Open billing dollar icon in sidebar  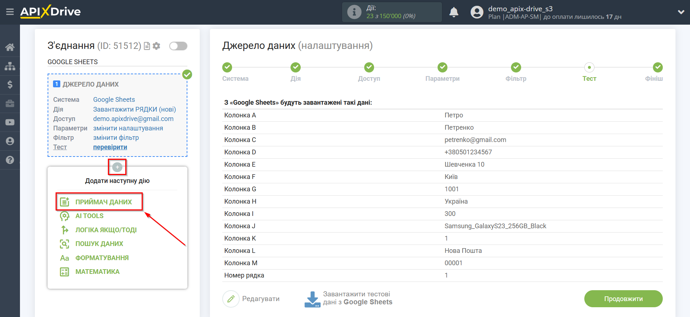(x=10, y=84)
